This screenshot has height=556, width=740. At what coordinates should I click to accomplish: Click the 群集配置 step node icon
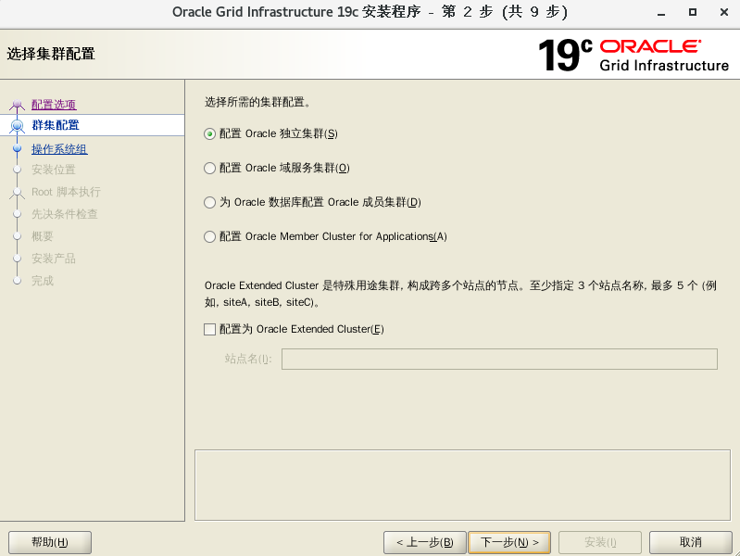[x=18, y=126]
